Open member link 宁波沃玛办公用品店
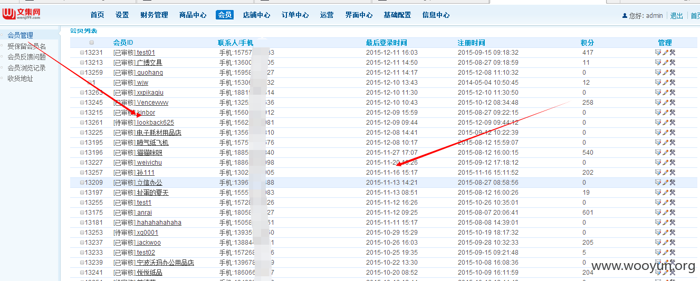This screenshot has height=281, width=700. click(165, 263)
